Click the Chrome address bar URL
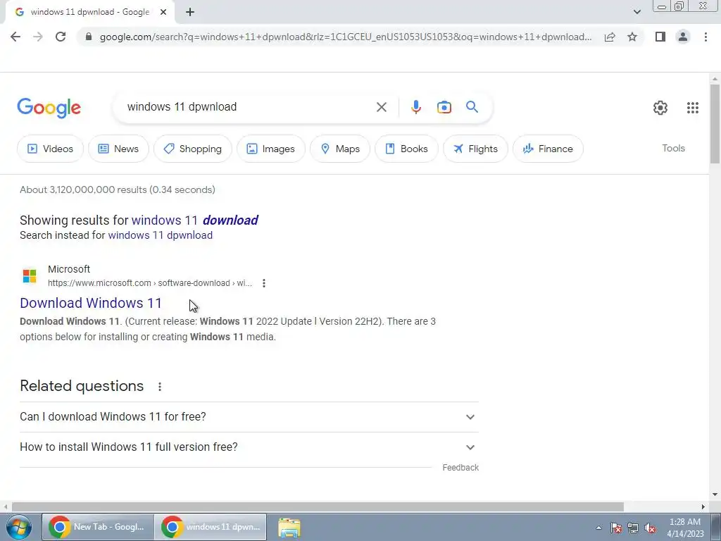The height and width of the screenshot is (541, 721). click(345, 37)
